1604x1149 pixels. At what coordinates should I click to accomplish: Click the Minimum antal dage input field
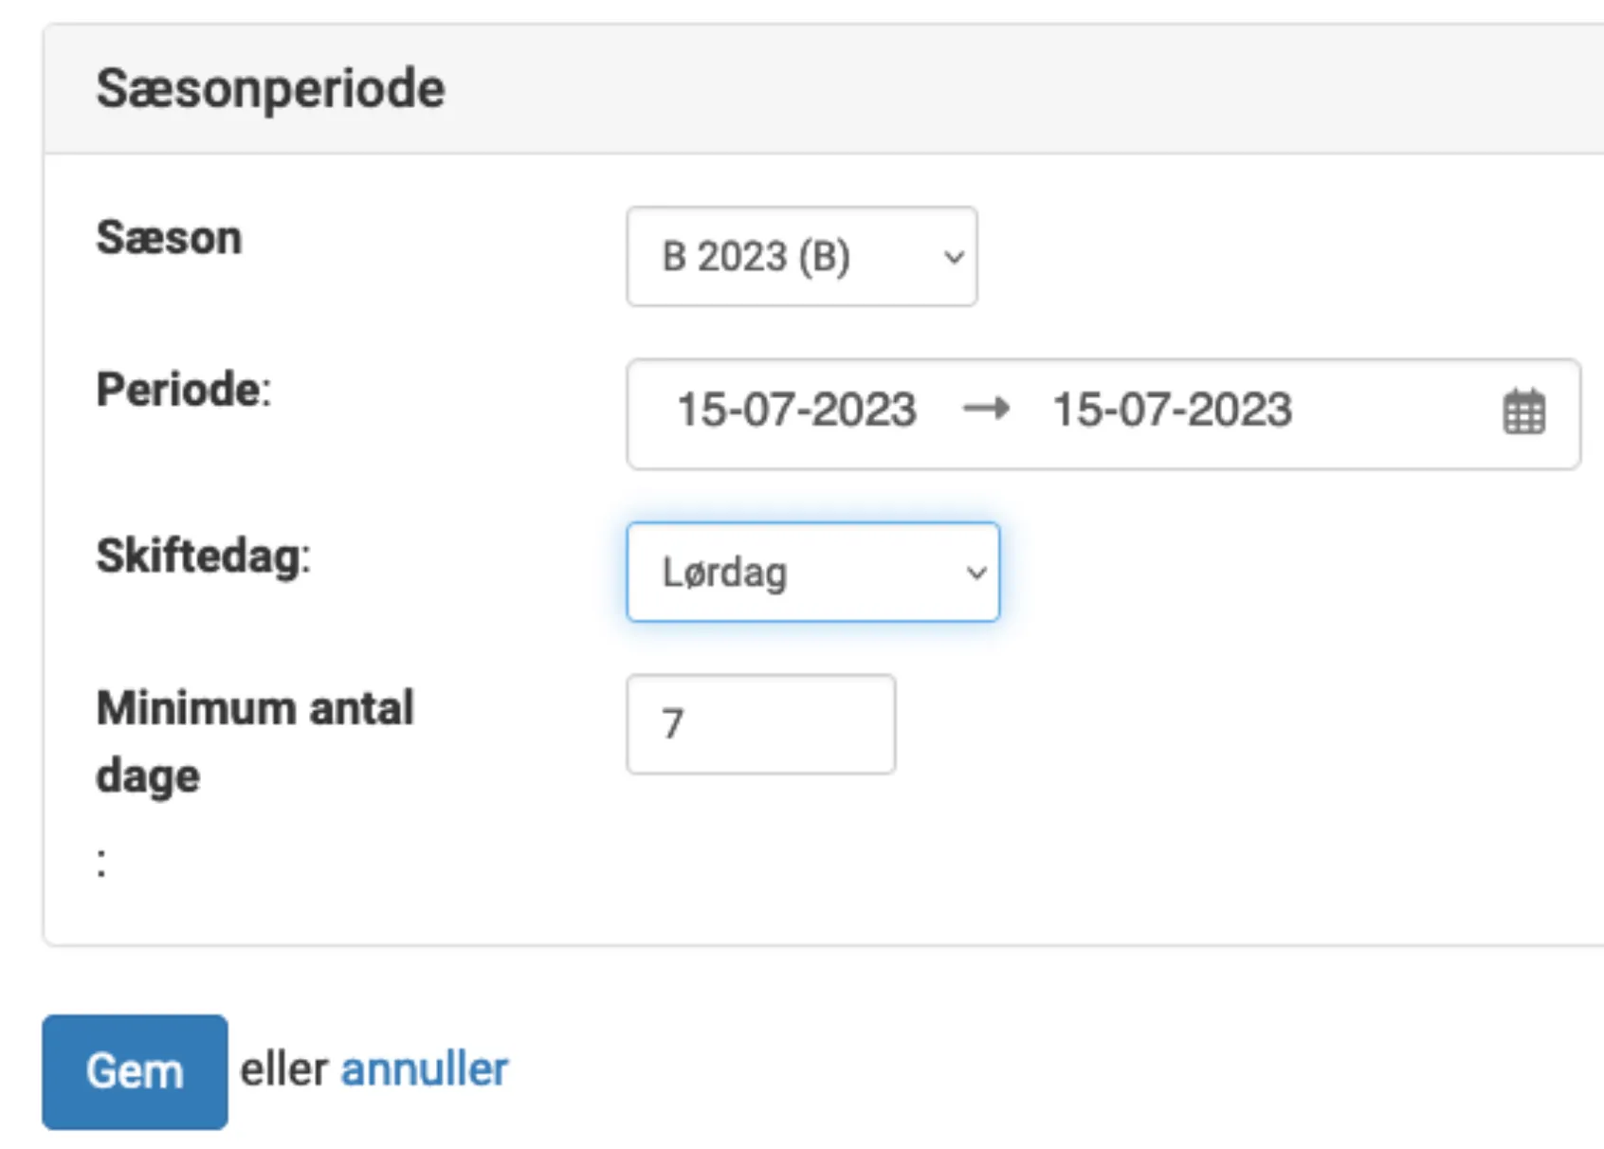(x=760, y=723)
